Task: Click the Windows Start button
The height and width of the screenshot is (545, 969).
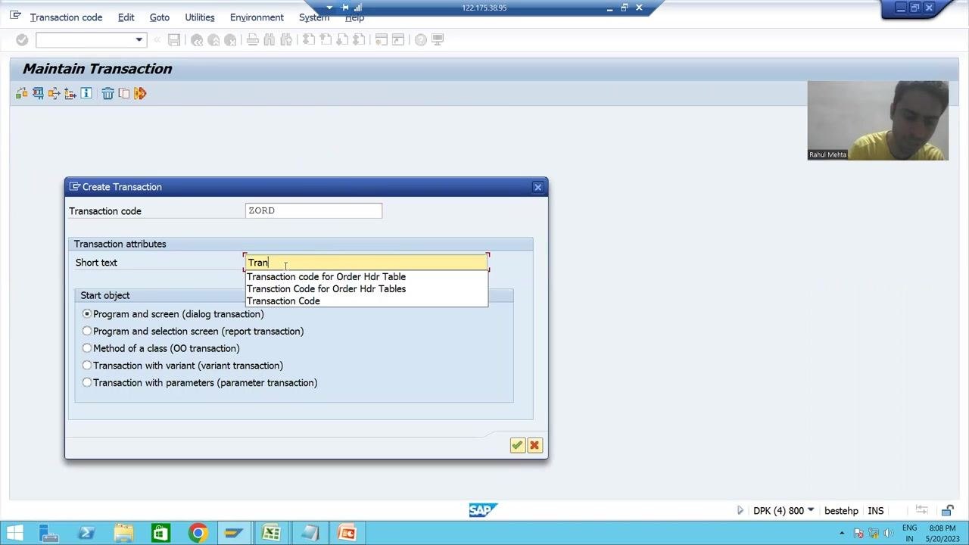Action: [14, 533]
